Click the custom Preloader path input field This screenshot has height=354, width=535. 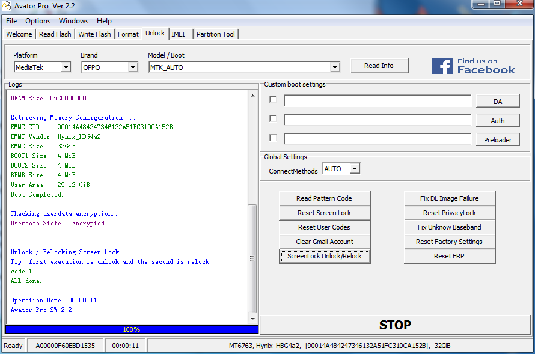(378, 139)
